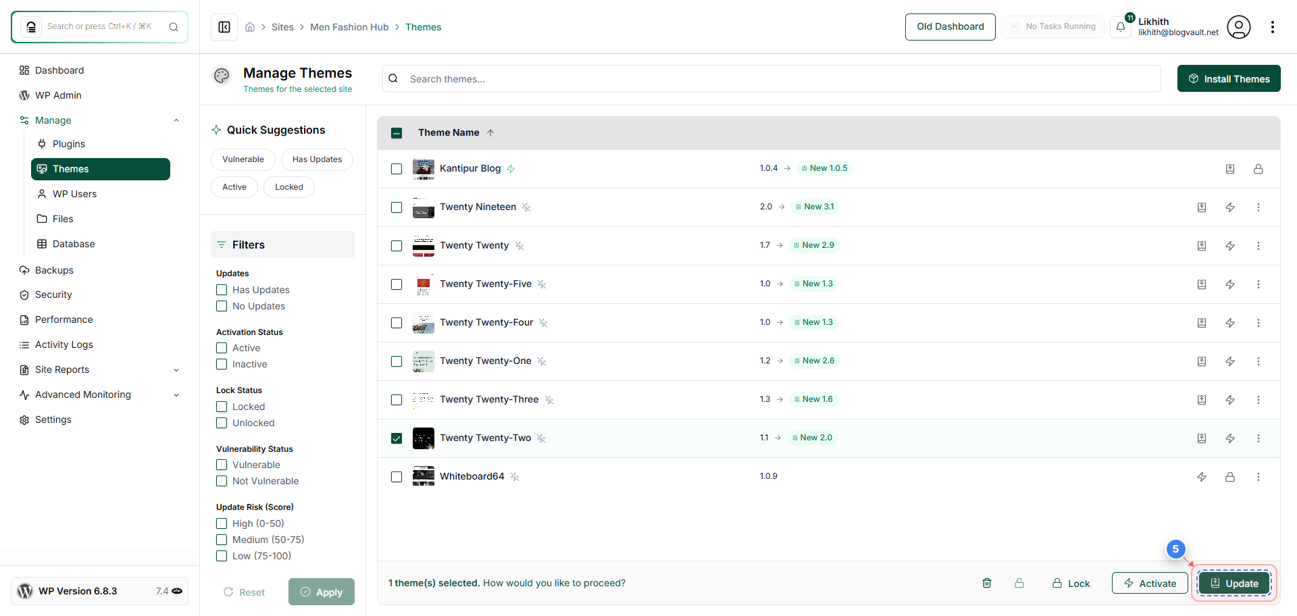1297x616 pixels.
Task: Click the trash icon in bottom action bar
Action: coord(987,582)
